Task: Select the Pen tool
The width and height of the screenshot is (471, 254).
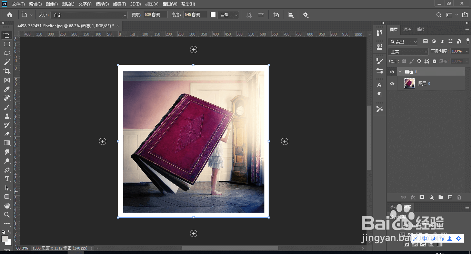Action: (7, 170)
